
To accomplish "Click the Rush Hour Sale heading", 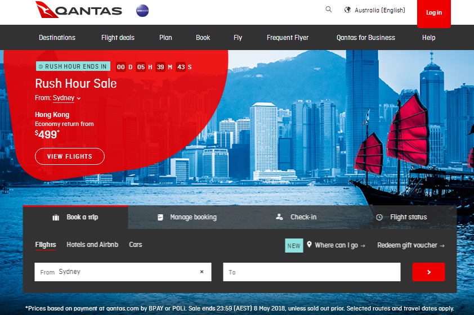I will (76, 84).
